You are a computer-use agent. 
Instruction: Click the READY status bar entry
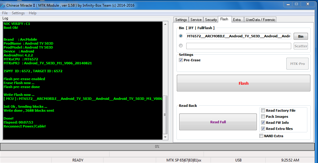tap(78, 160)
